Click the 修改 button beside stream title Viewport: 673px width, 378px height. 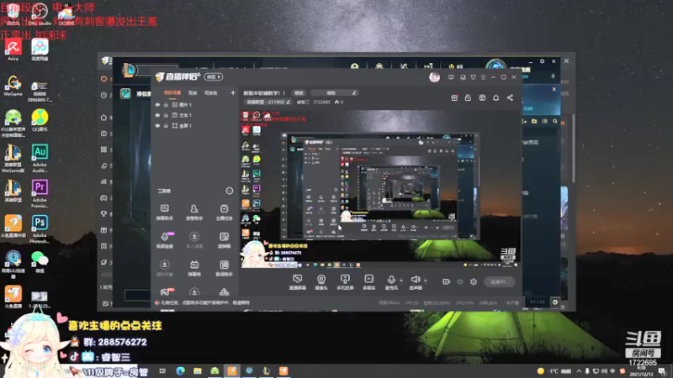299,92
